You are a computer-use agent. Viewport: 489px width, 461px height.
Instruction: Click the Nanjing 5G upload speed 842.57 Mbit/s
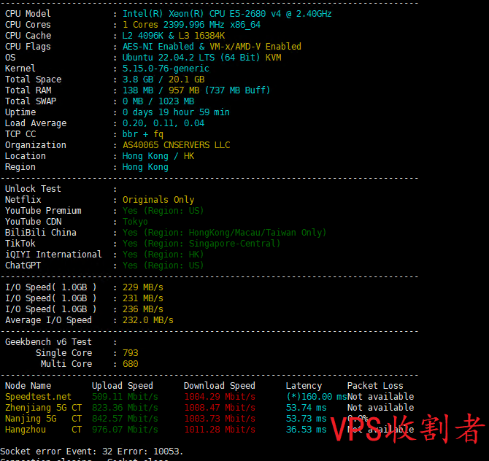coord(125,419)
